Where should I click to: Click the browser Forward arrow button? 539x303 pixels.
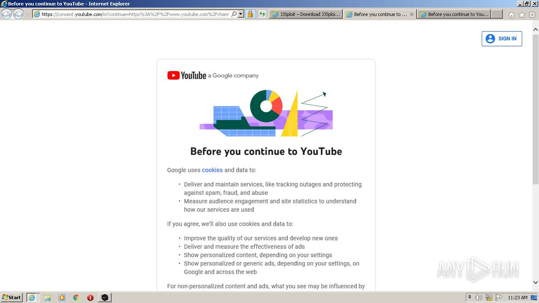(18, 14)
